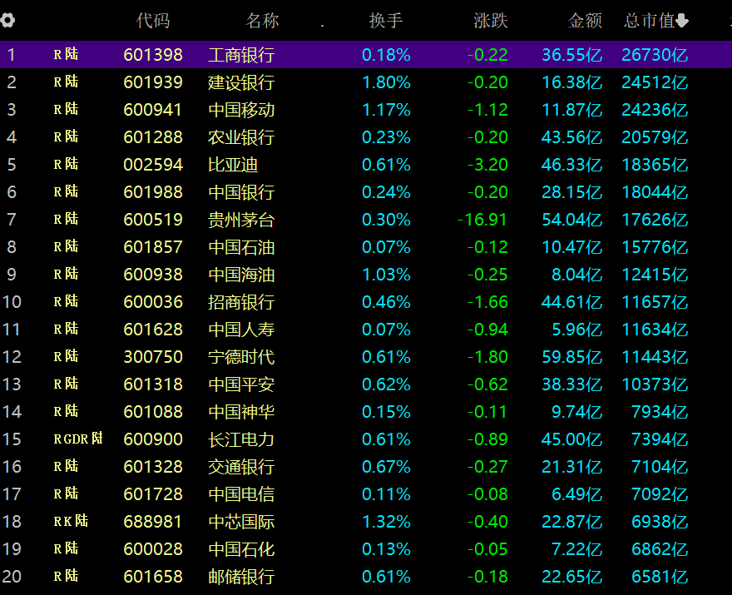Click 中国平安 market cap 10373亿
Screen dimensions: 732x595
tap(655, 384)
